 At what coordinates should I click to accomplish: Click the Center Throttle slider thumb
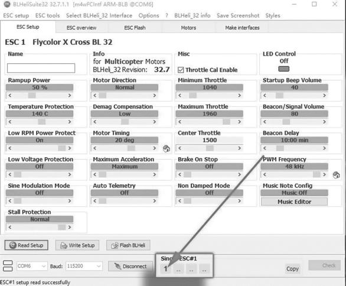click(210, 148)
